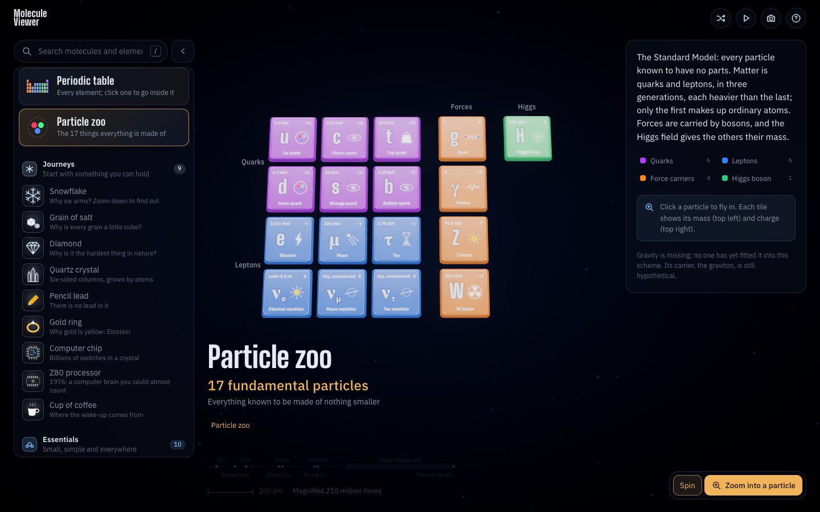Click the Quarks purple legend swatch

(643, 160)
